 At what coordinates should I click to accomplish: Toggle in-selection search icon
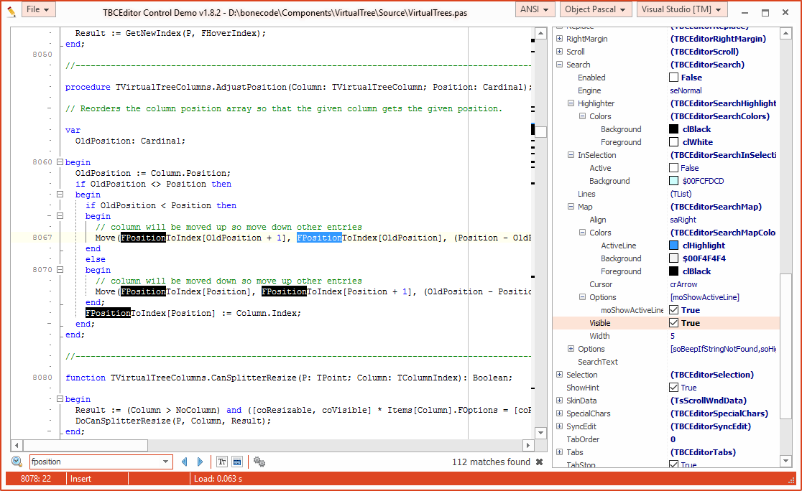click(x=237, y=462)
